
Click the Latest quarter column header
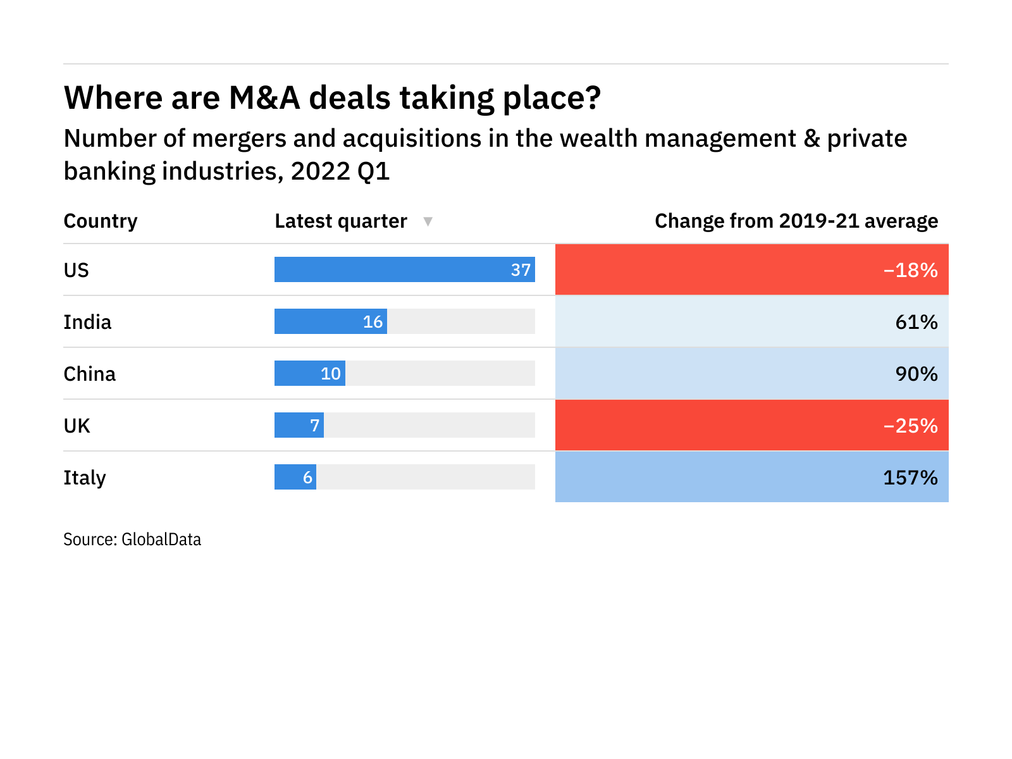point(341,221)
